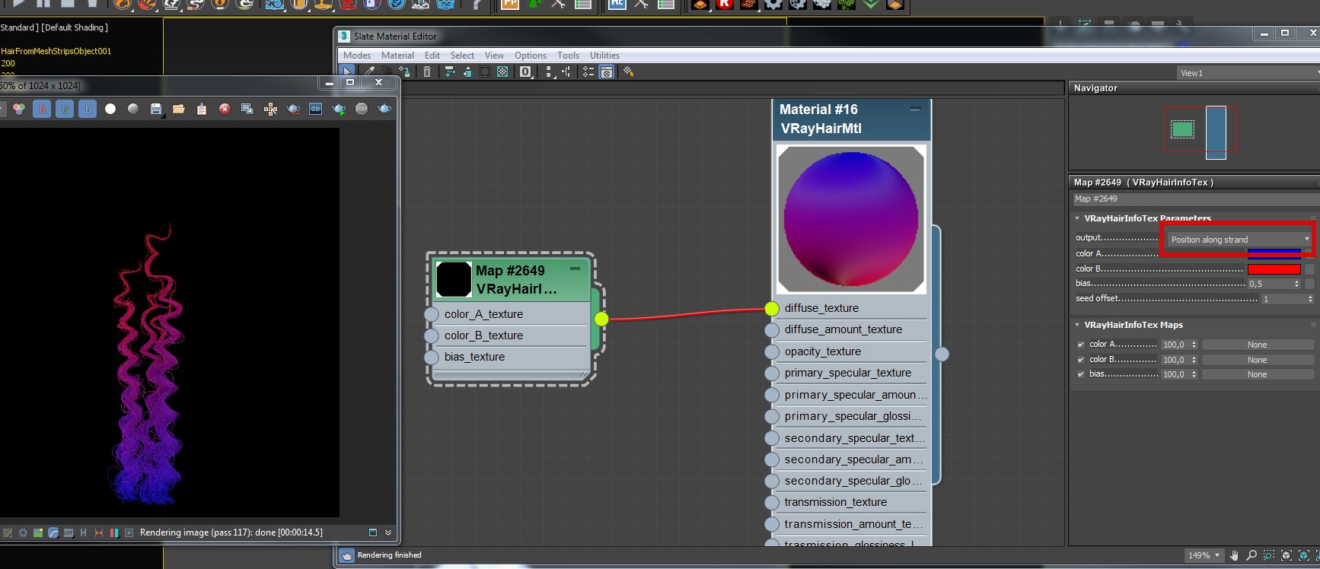Image resolution: width=1320 pixels, height=569 pixels.
Task: Click the blue film-frame icon in render window
Action: coord(316,109)
